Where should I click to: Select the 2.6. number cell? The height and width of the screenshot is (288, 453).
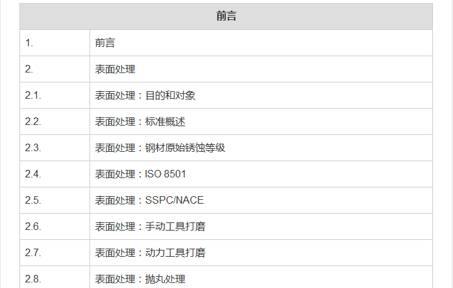[33, 227]
